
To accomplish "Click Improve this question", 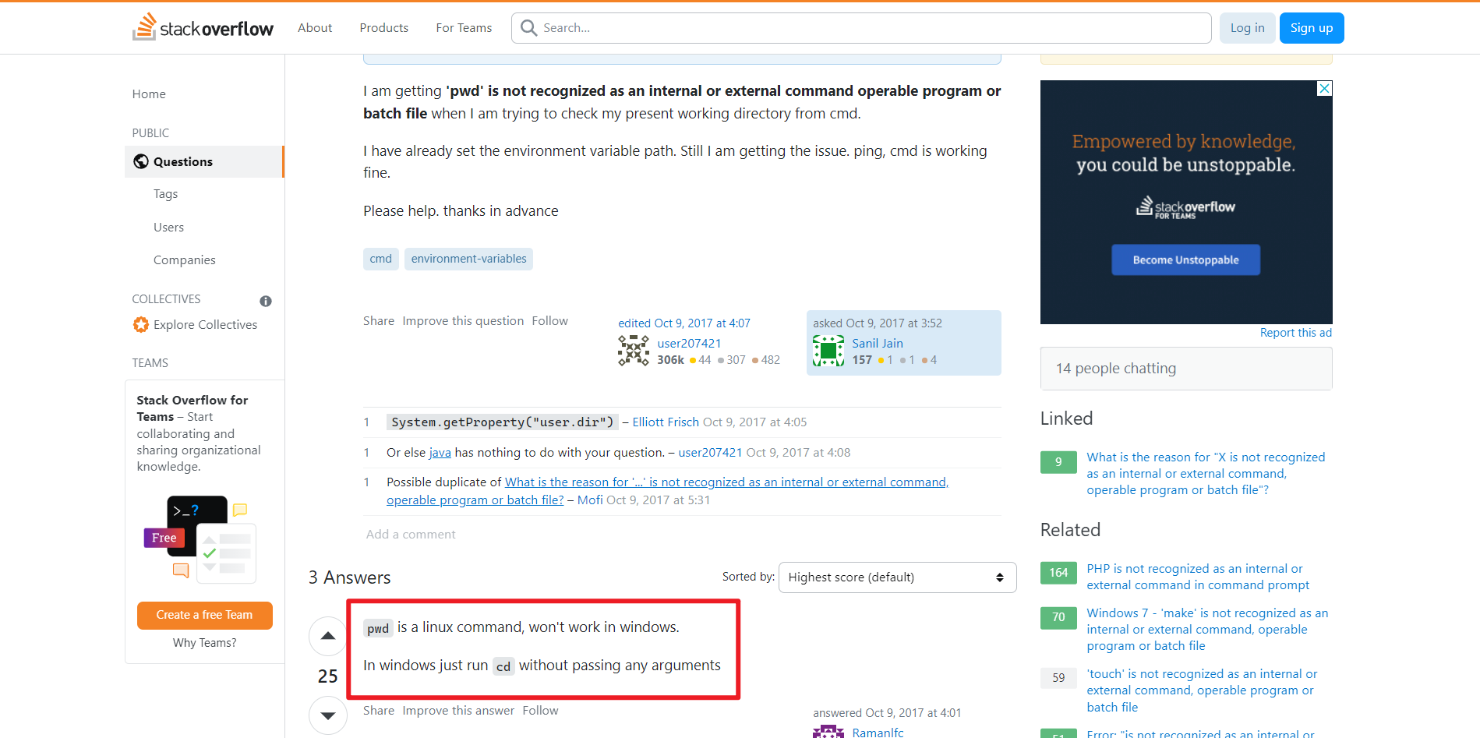I will pyautogui.click(x=463, y=321).
